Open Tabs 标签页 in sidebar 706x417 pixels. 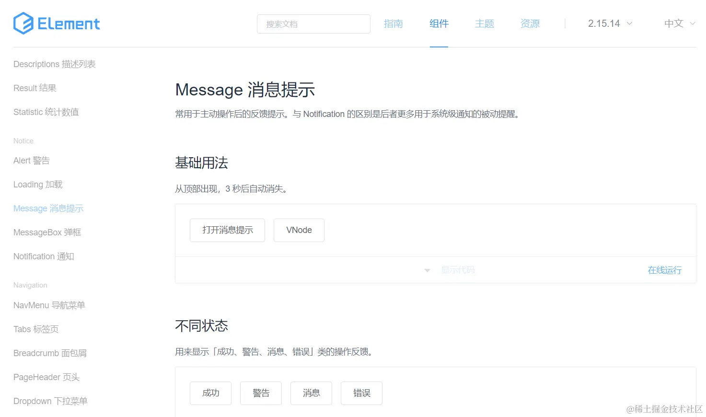coord(36,329)
